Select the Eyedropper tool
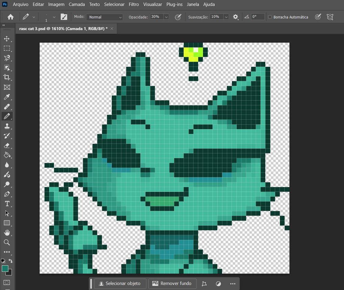 coord(7,97)
